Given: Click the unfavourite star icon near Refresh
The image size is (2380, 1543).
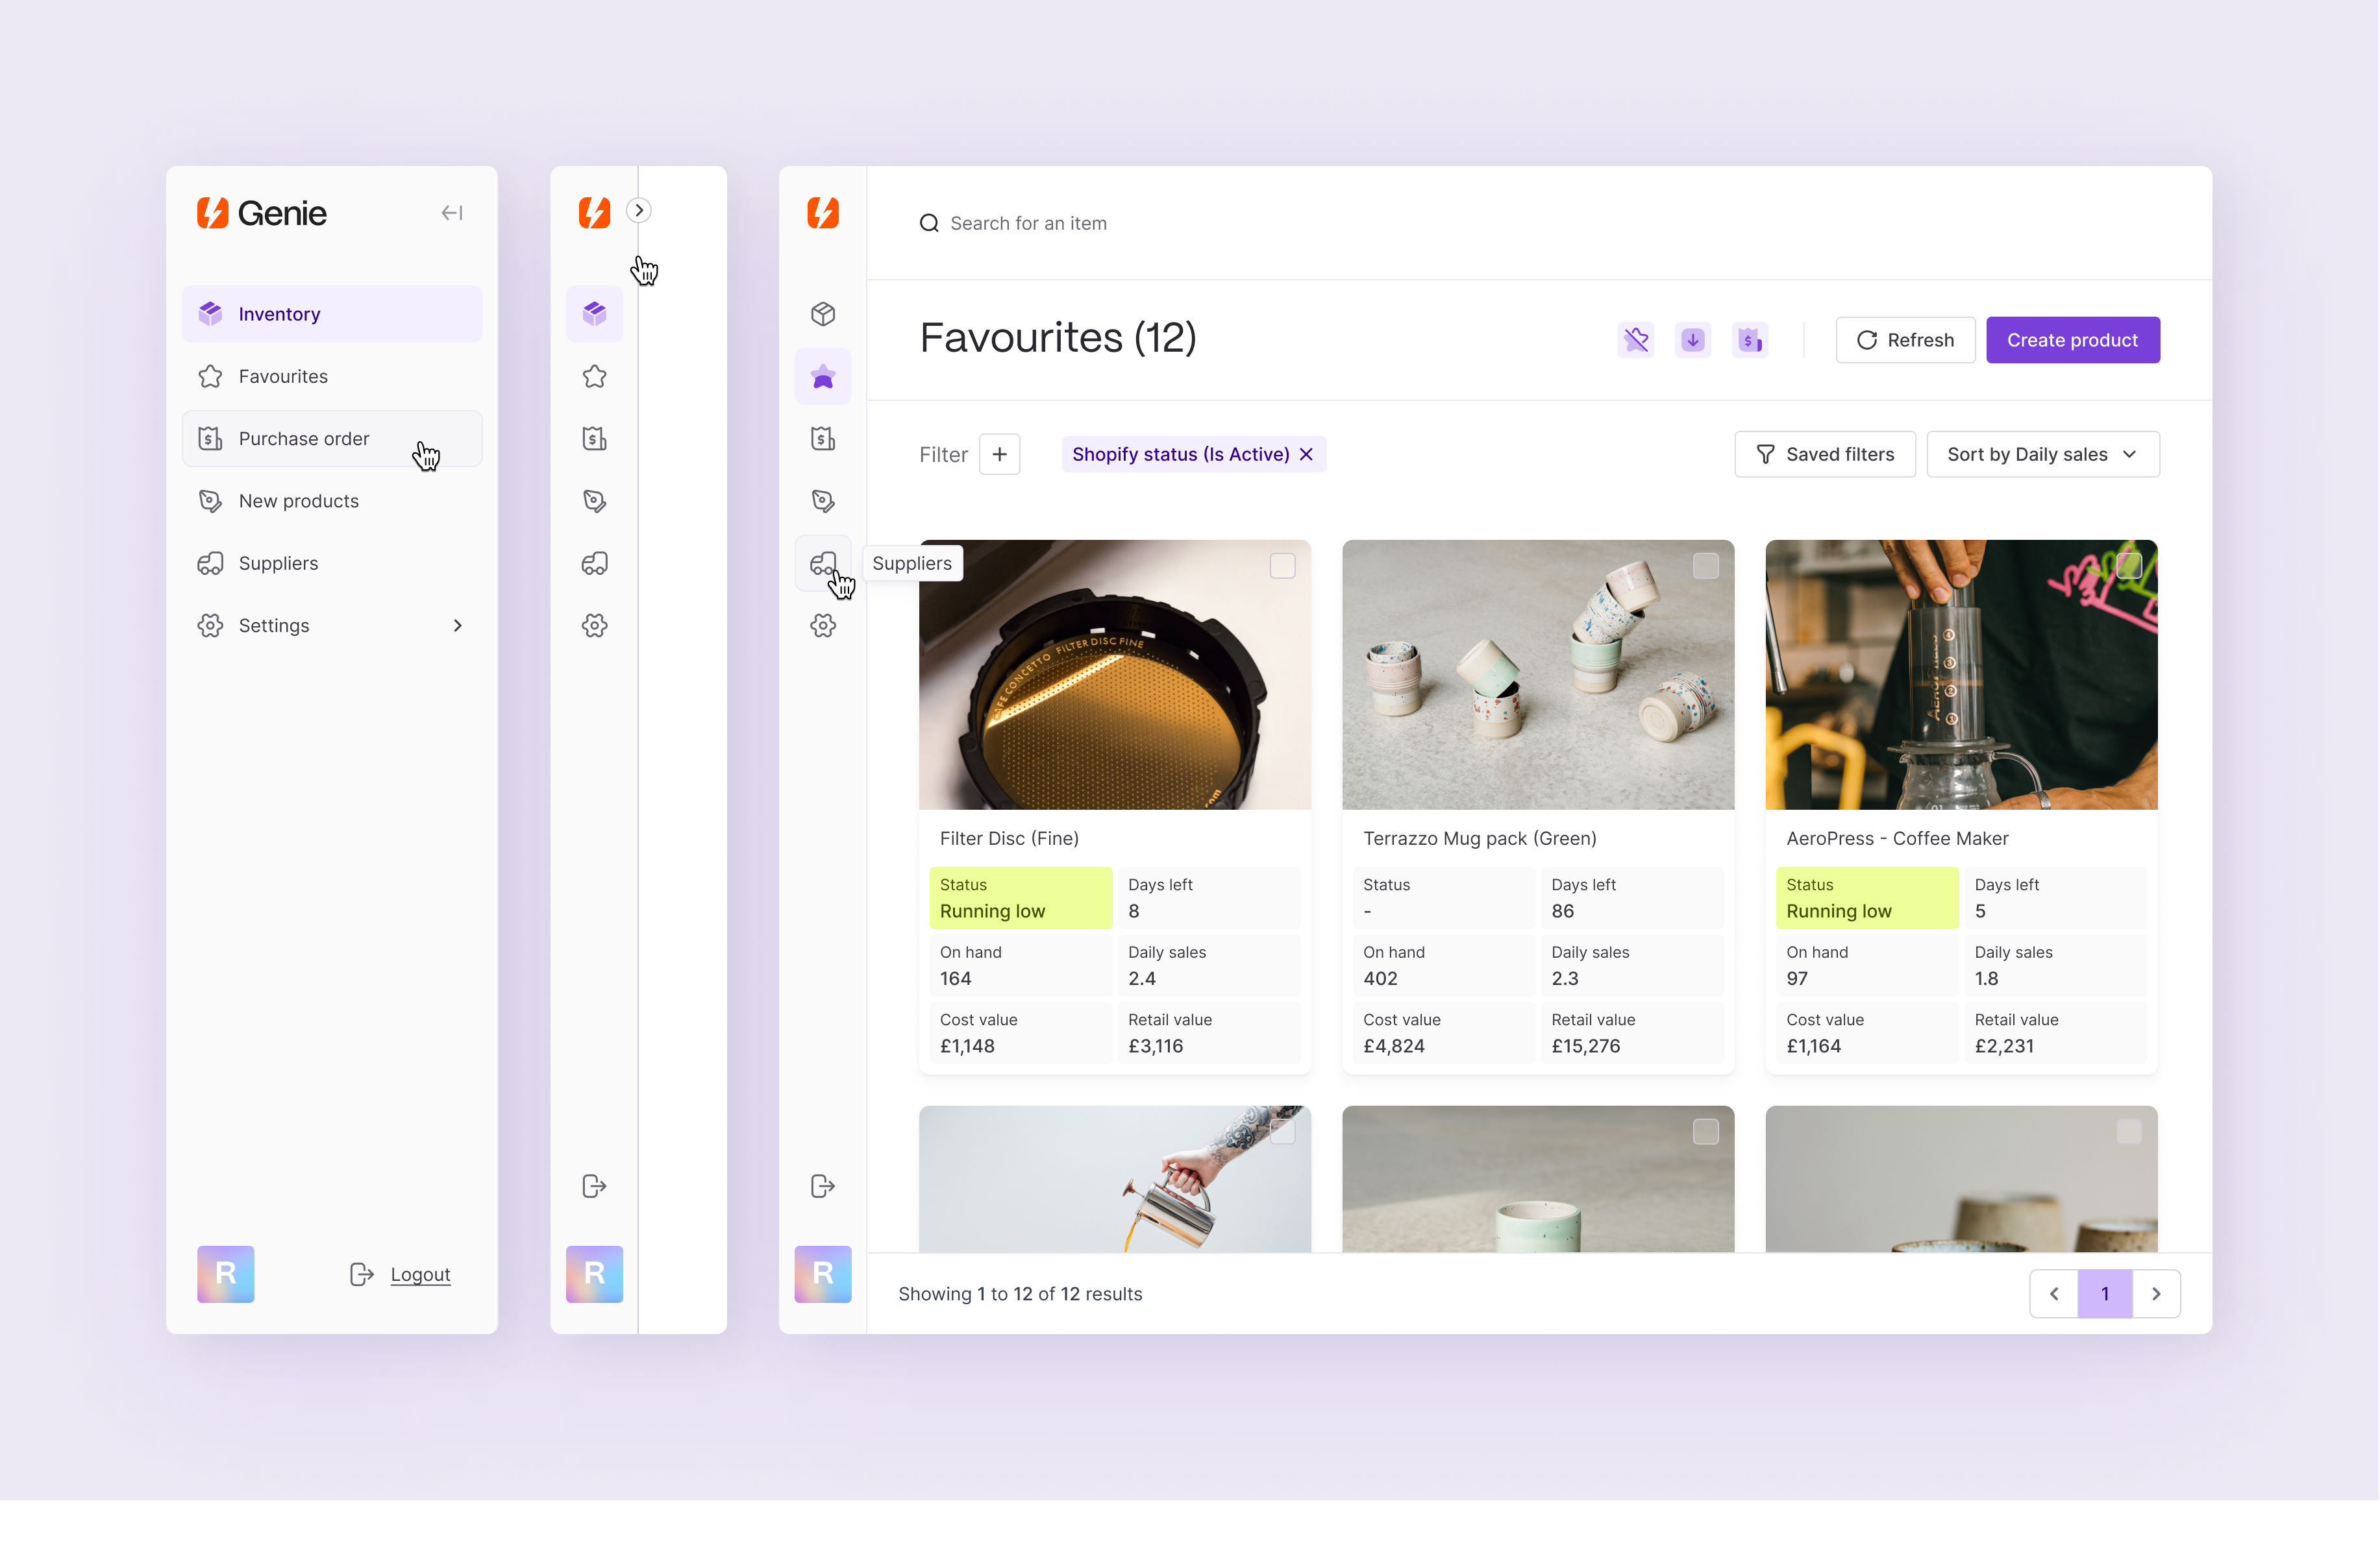Looking at the screenshot, I should pos(1636,340).
